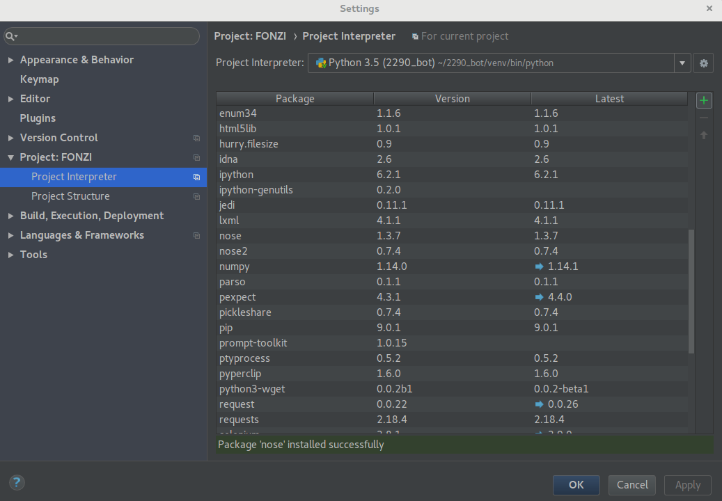Select the Tools label in sidebar
722x501 pixels.
(33, 255)
